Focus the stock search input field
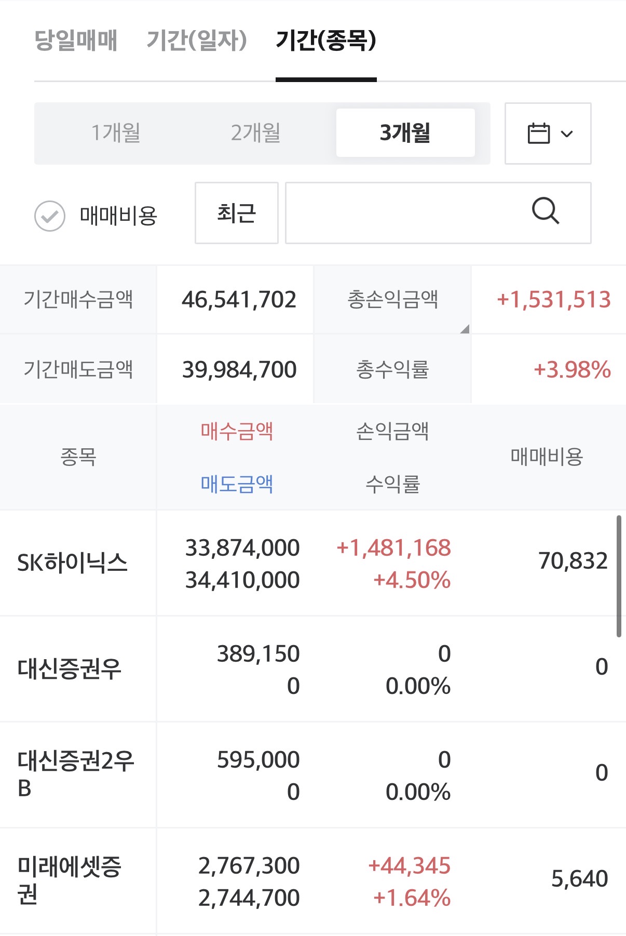The image size is (626, 936). [x=405, y=212]
